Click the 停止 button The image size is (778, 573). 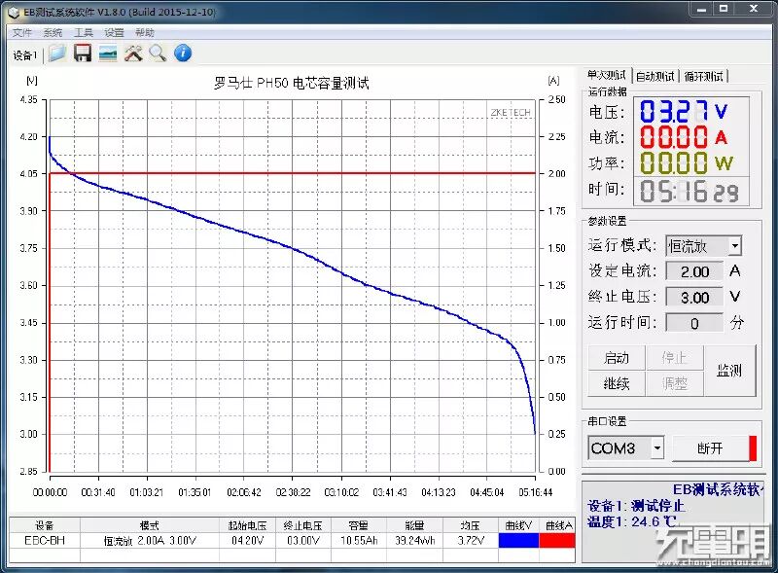(674, 357)
